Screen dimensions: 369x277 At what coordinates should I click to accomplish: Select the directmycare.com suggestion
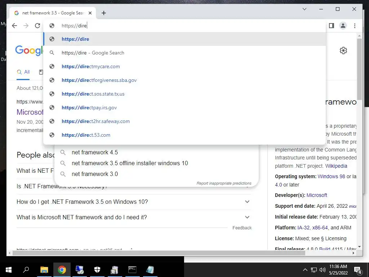coord(185,66)
